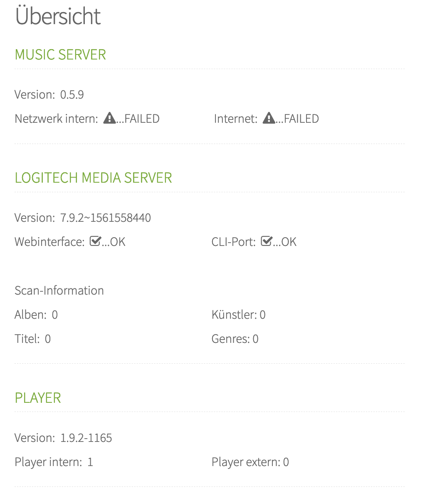
Task: Click the Netzwerk intern label
Action: click(x=56, y=119)
